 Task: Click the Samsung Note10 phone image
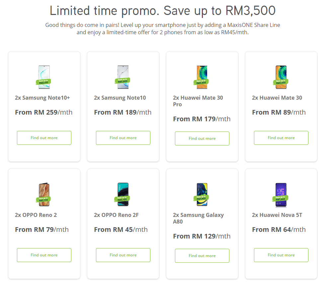pyautogui.click(x=123, y=77)
